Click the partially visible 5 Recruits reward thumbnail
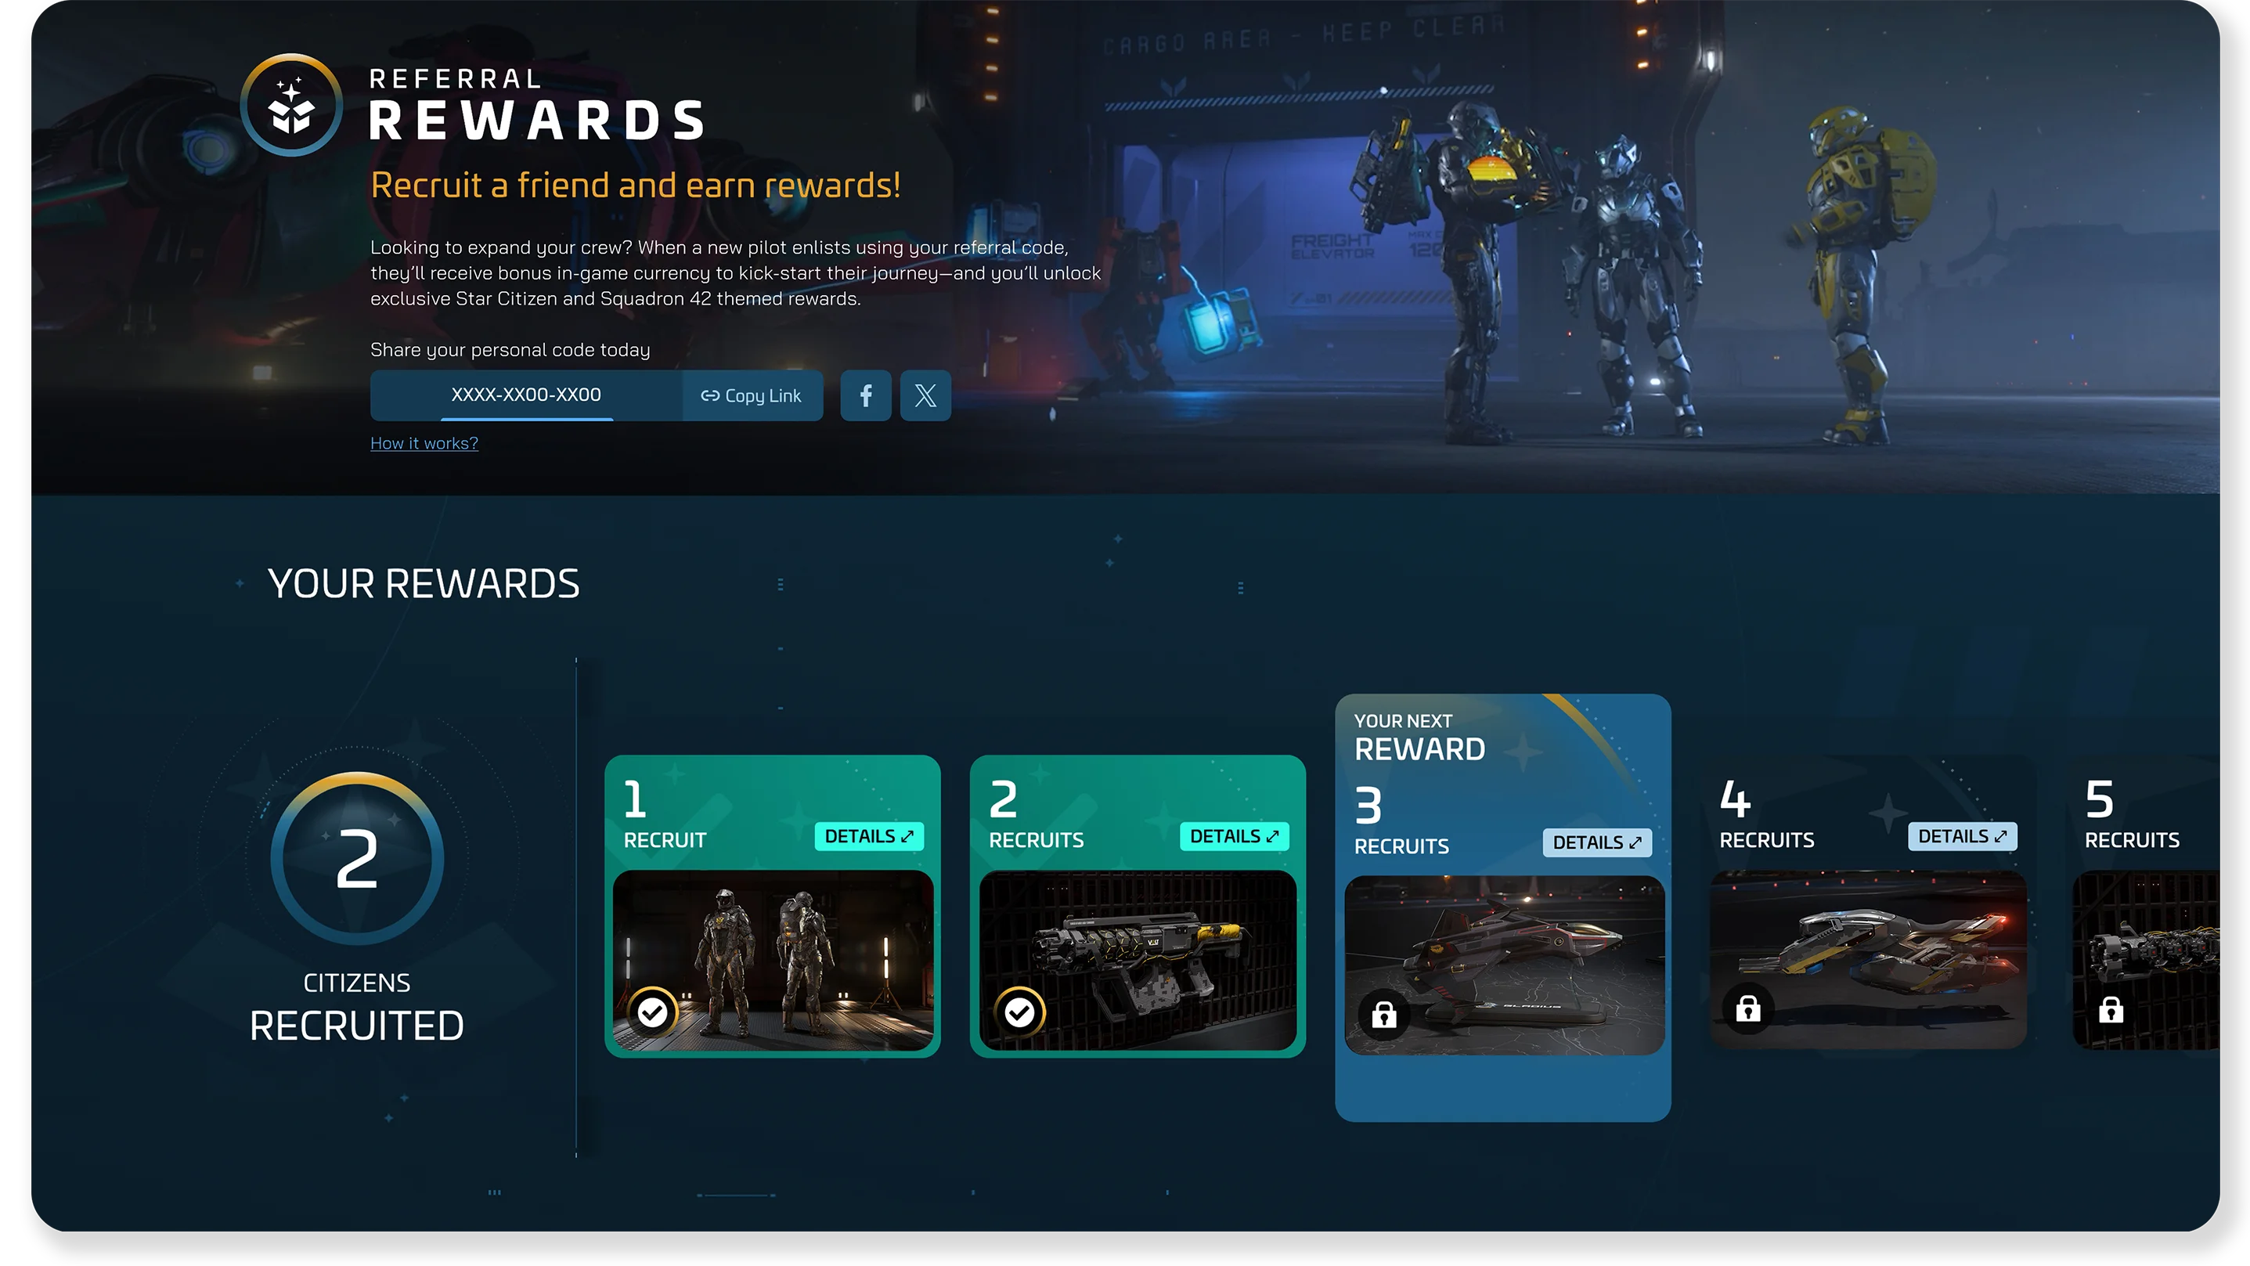2250x1266 pixels. [x=2146, y=959]
